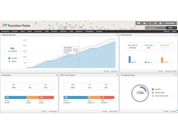This screenshot has width=178, height=134.
Task: Click the info icon next to Chris Wilson
Action: tap(161, 23)
